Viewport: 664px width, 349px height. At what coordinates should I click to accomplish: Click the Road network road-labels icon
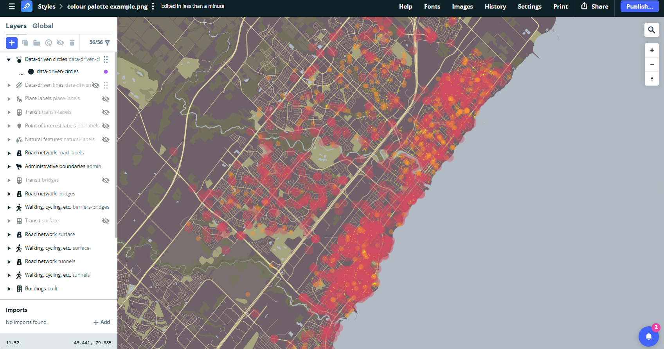tap(19, 153)
